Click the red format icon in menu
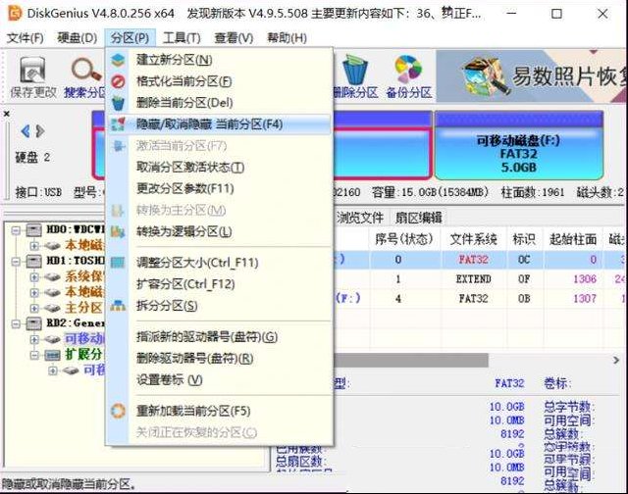Screen dimensions: 628x494 pyautogui.click(x=118, y=81)
